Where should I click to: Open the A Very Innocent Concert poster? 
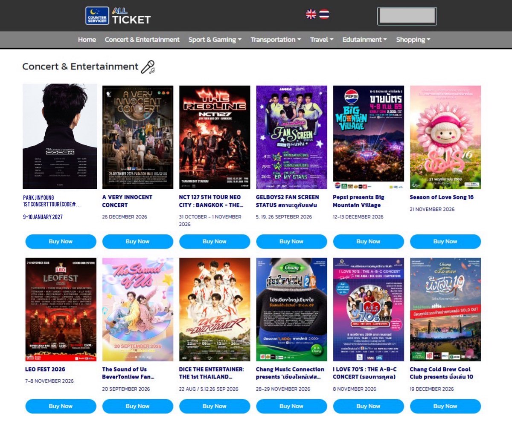[138, 137]
